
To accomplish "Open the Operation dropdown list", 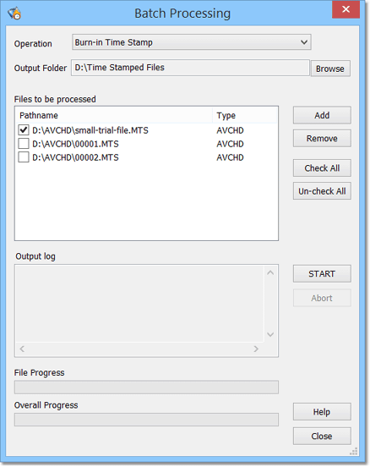I will click(x=191, y=42).
